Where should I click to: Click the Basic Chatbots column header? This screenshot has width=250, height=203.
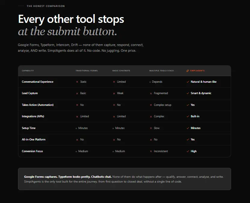click(x=121, y=71)
